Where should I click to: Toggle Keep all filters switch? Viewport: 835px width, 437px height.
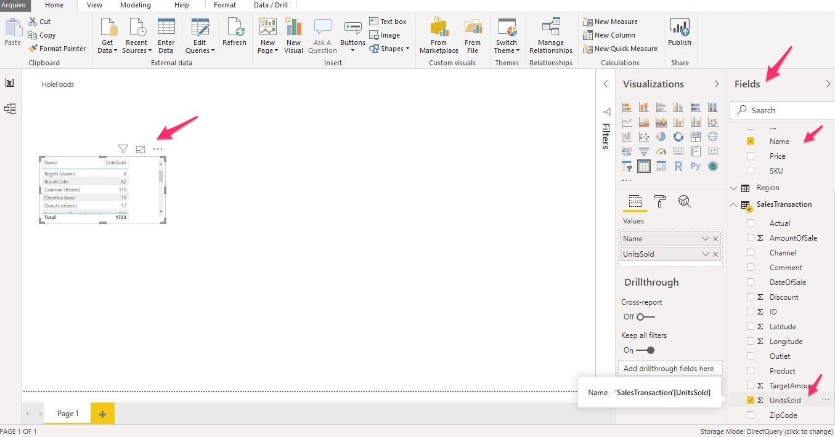tap(645, 350)
